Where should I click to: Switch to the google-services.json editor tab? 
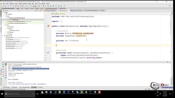pos(77,10)
